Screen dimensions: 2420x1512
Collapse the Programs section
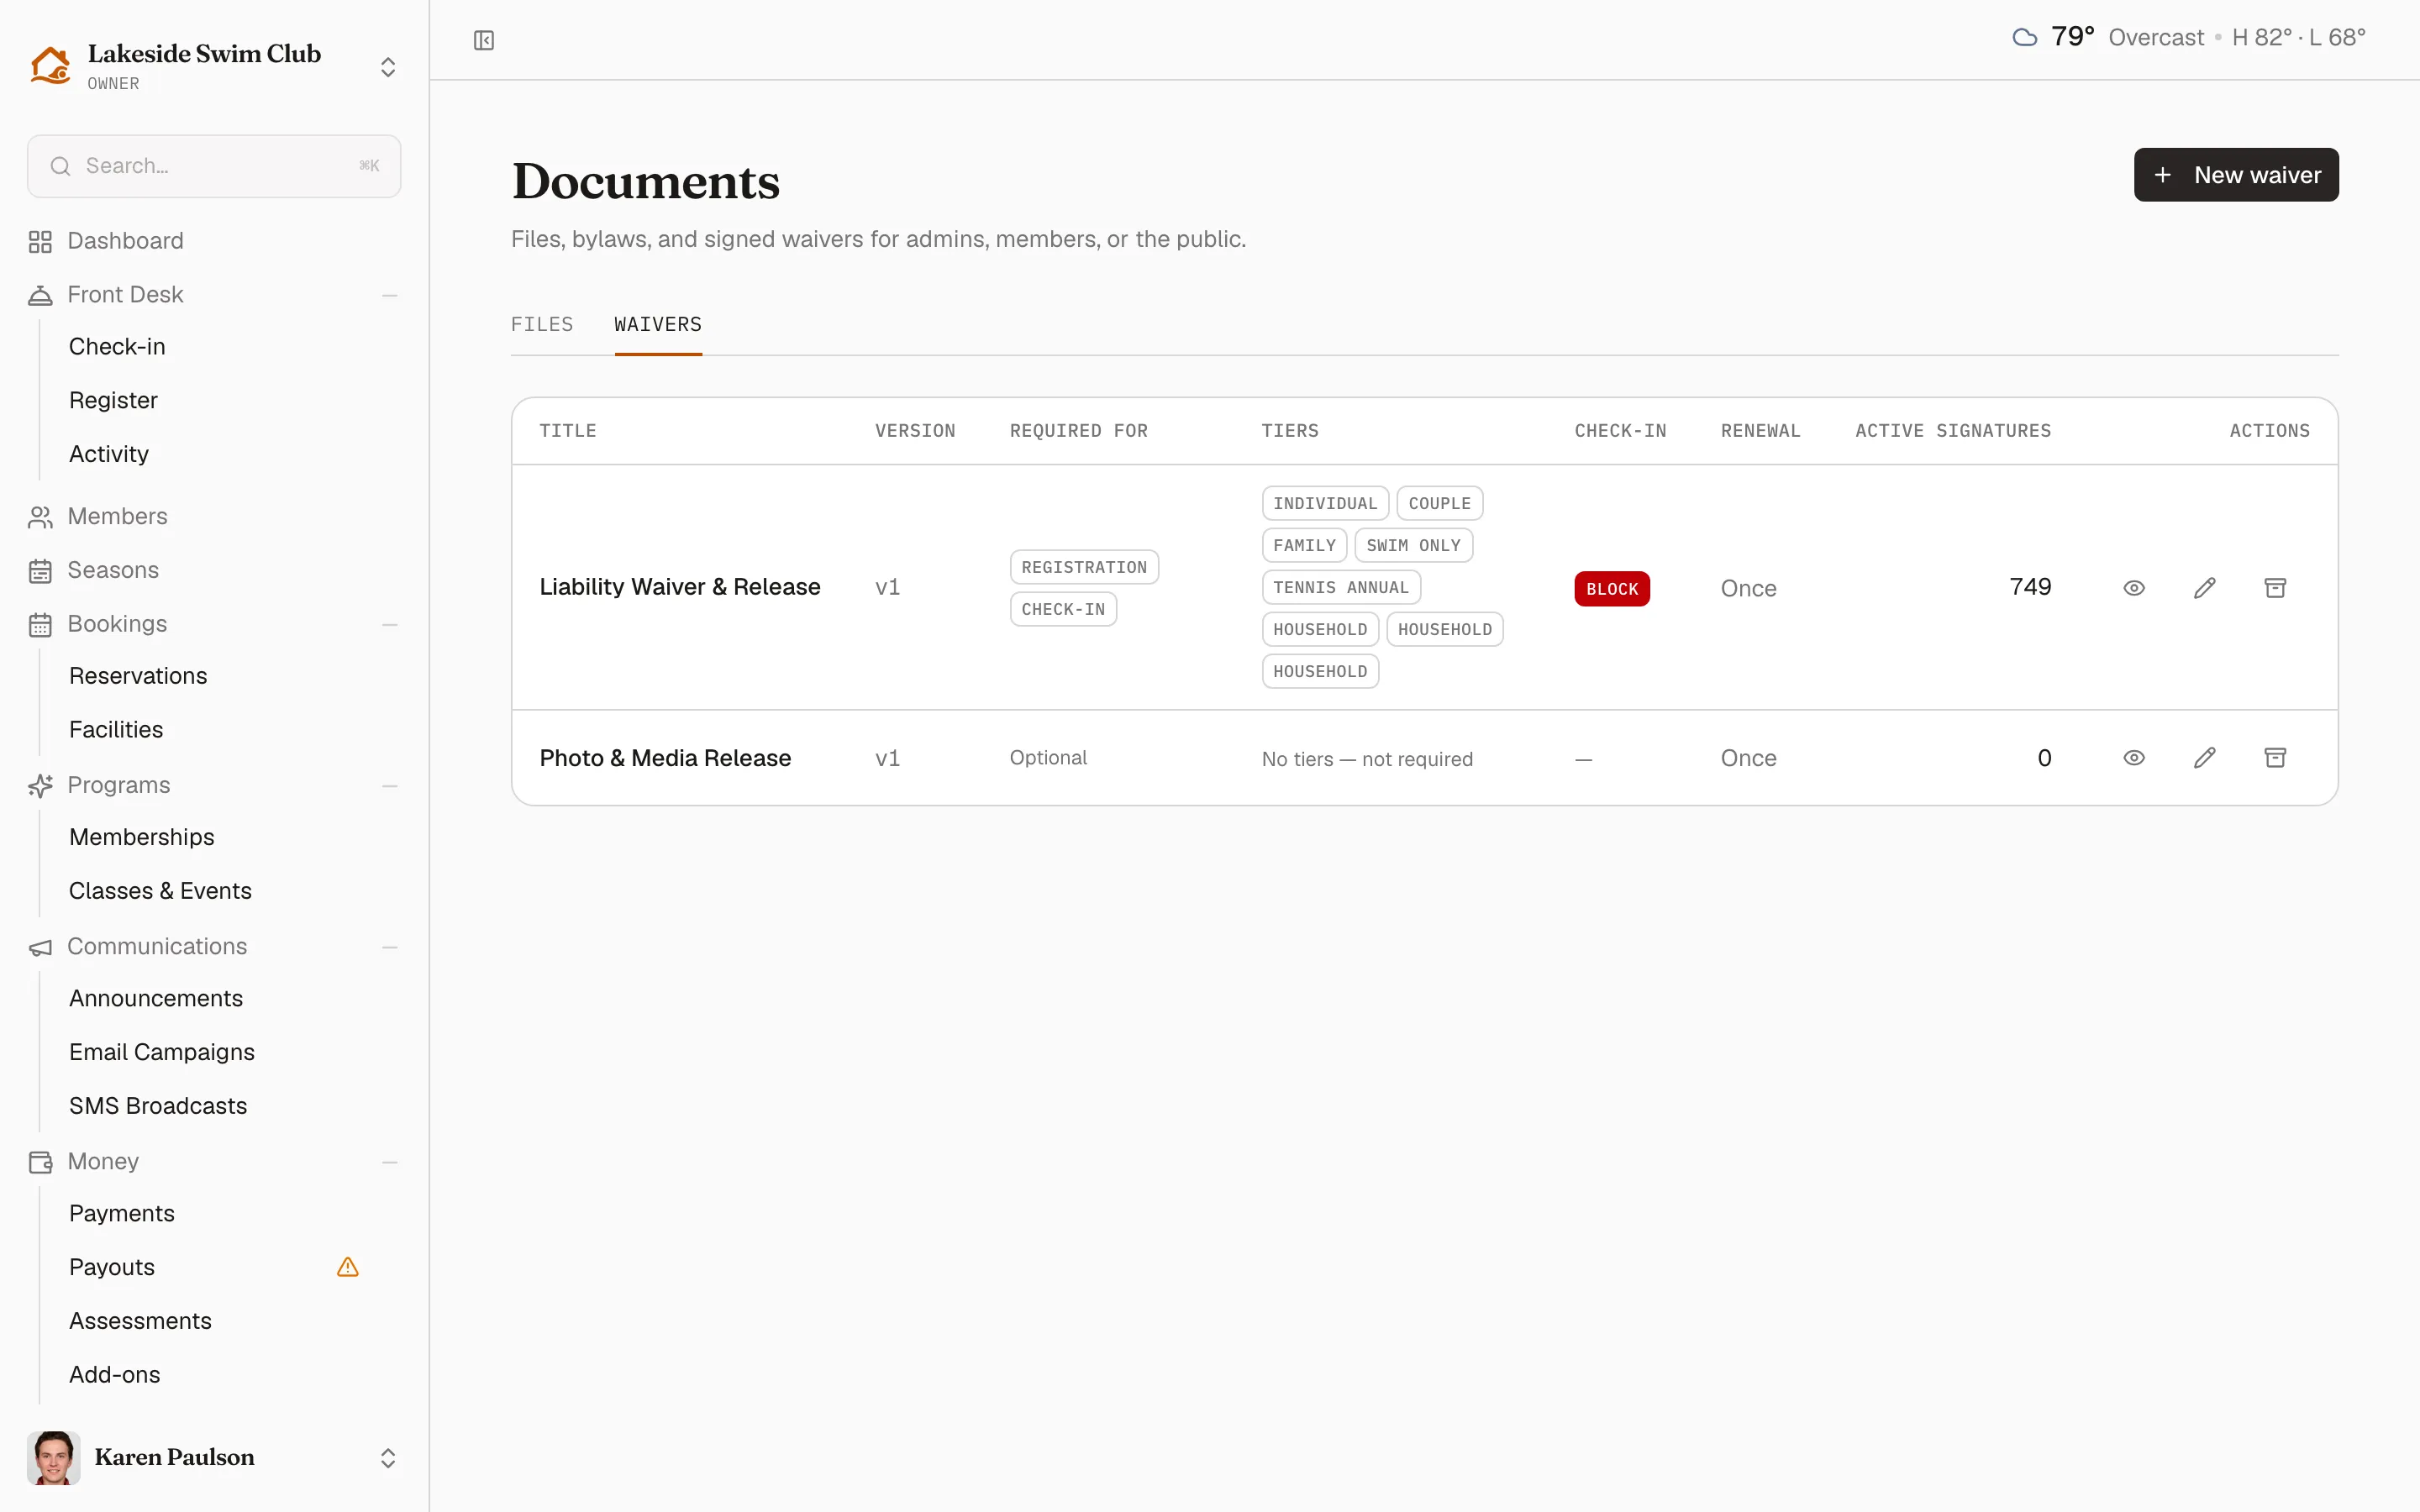point(390,786)
